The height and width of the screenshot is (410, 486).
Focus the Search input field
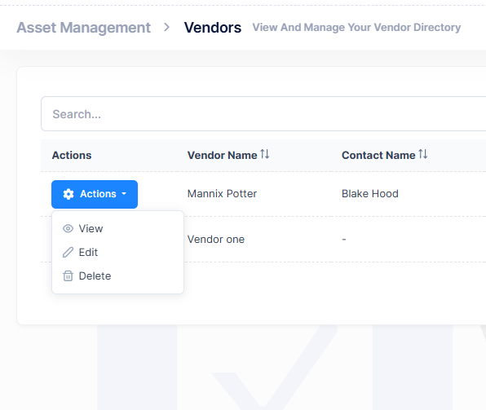click(x=263, y=114)
